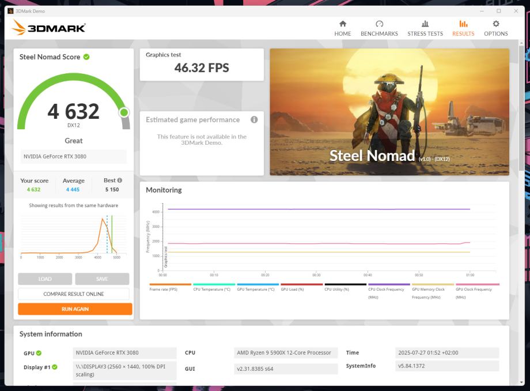Screen dimensions: 530x391
Task: Click the GPU field in System information
Action: (124, 352)
